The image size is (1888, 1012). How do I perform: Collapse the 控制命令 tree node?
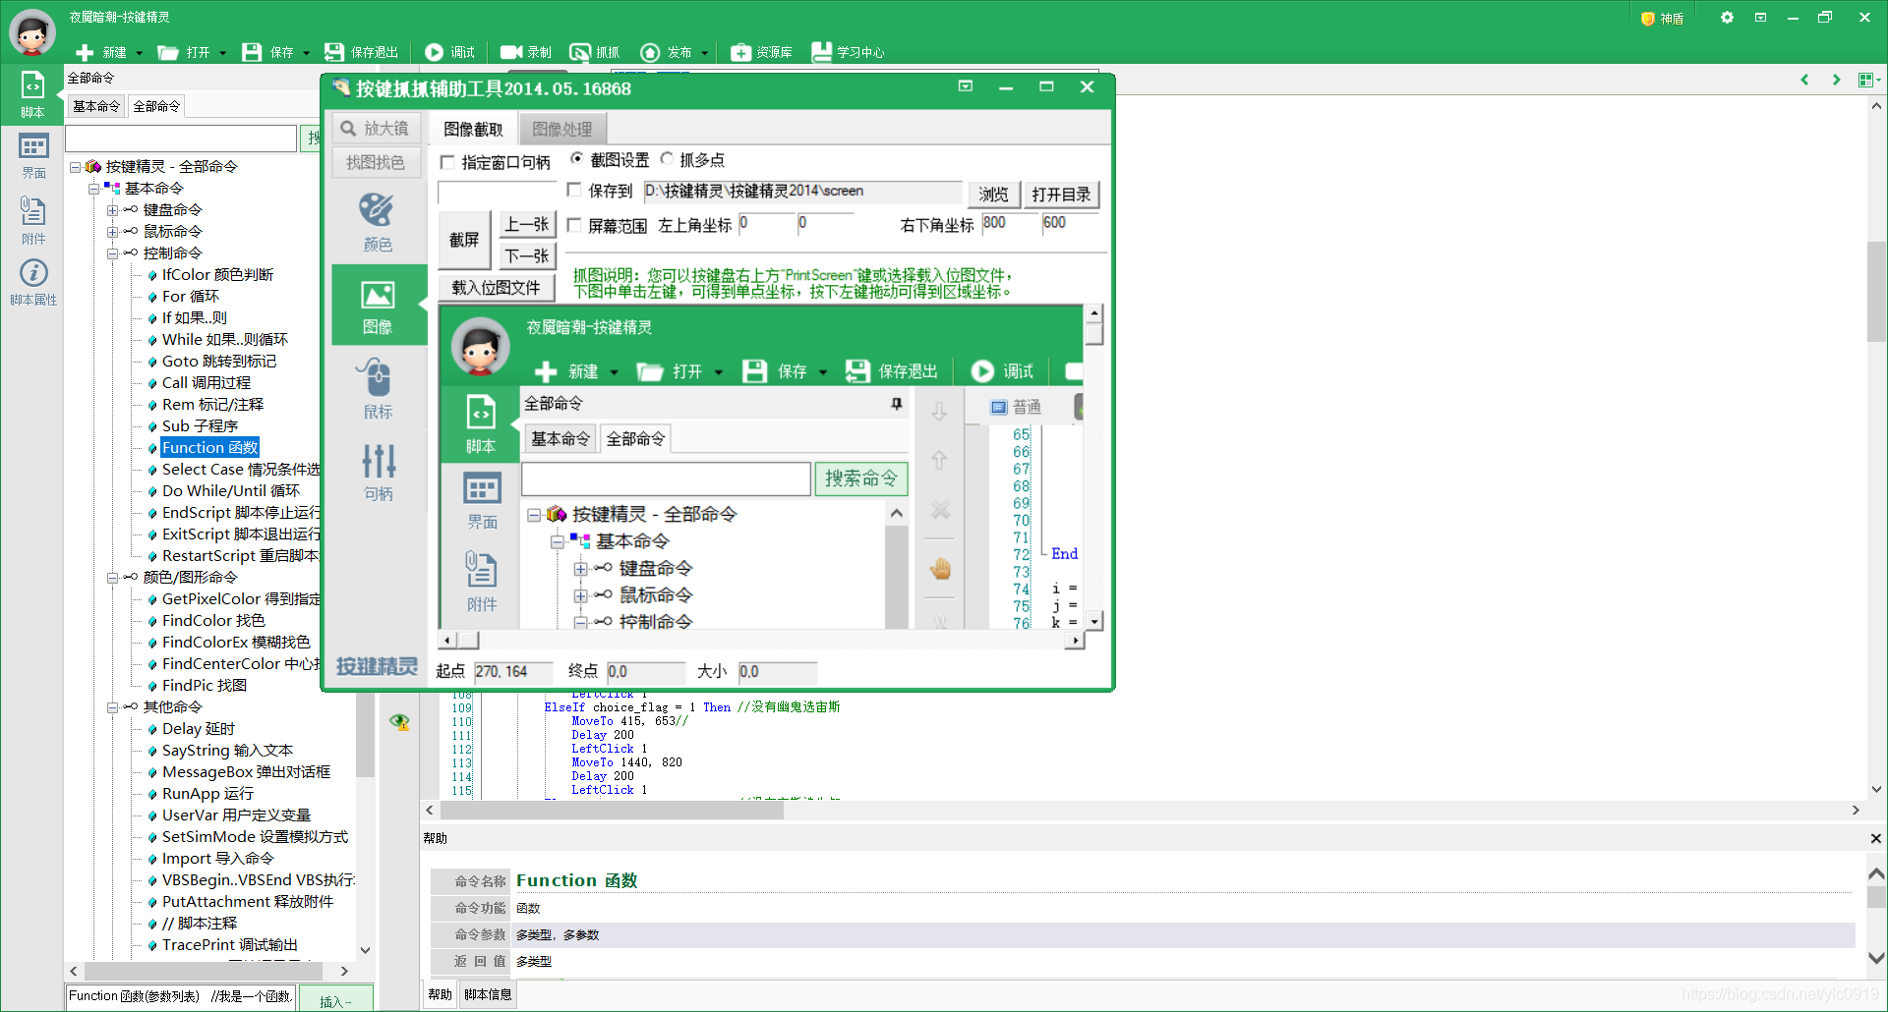point(113,253)
